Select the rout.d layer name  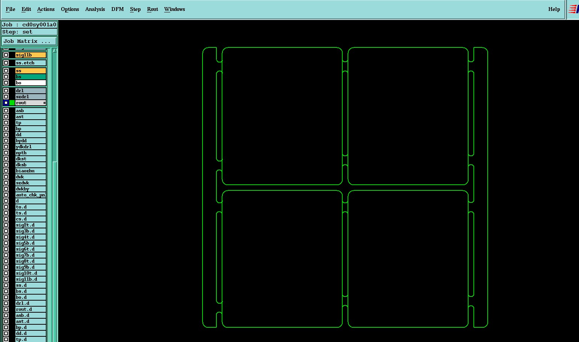31,309
